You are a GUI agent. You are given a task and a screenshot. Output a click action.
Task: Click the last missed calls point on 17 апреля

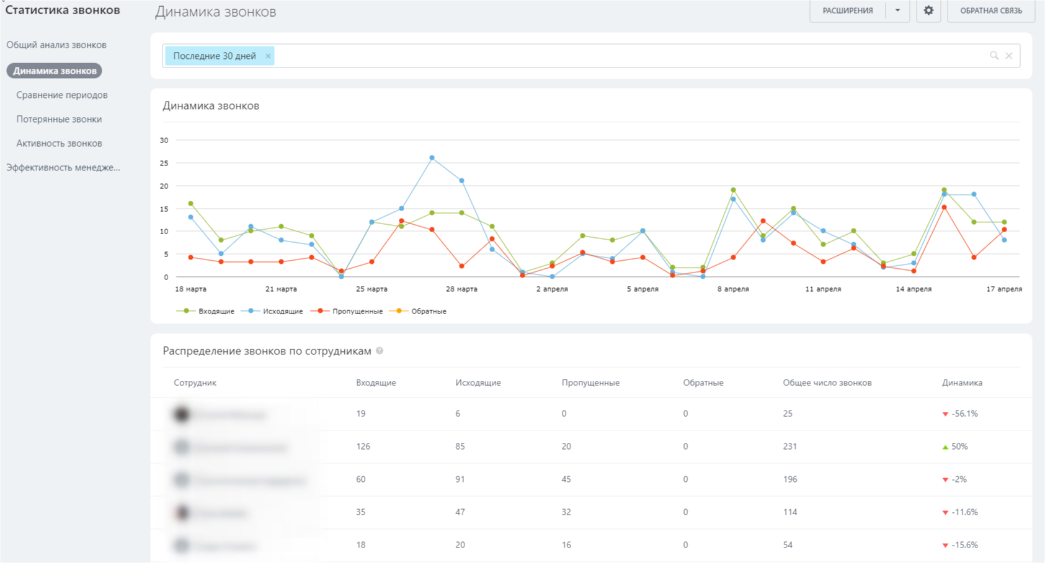pos(1004,230)
